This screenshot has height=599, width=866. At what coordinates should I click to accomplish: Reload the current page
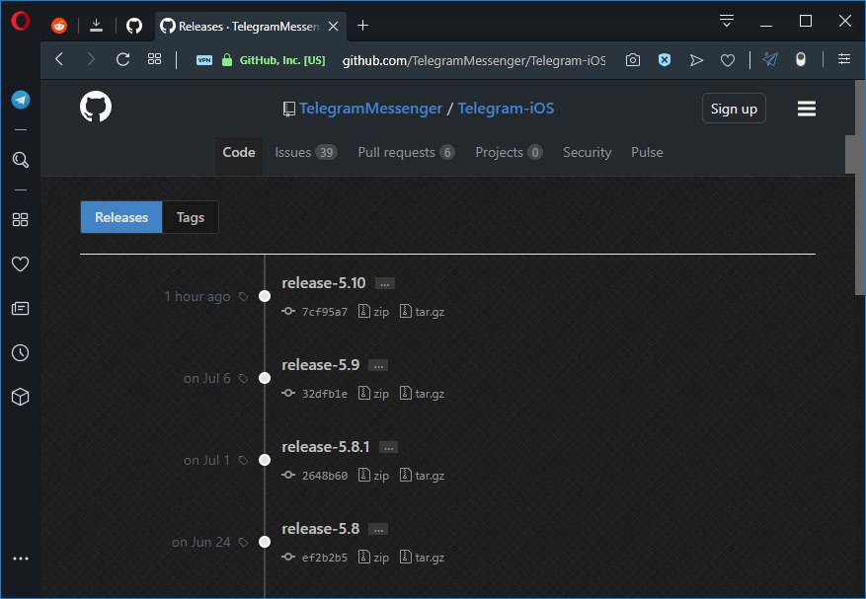pos(122,59)
